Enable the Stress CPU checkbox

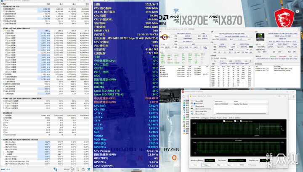coord(194,101)
